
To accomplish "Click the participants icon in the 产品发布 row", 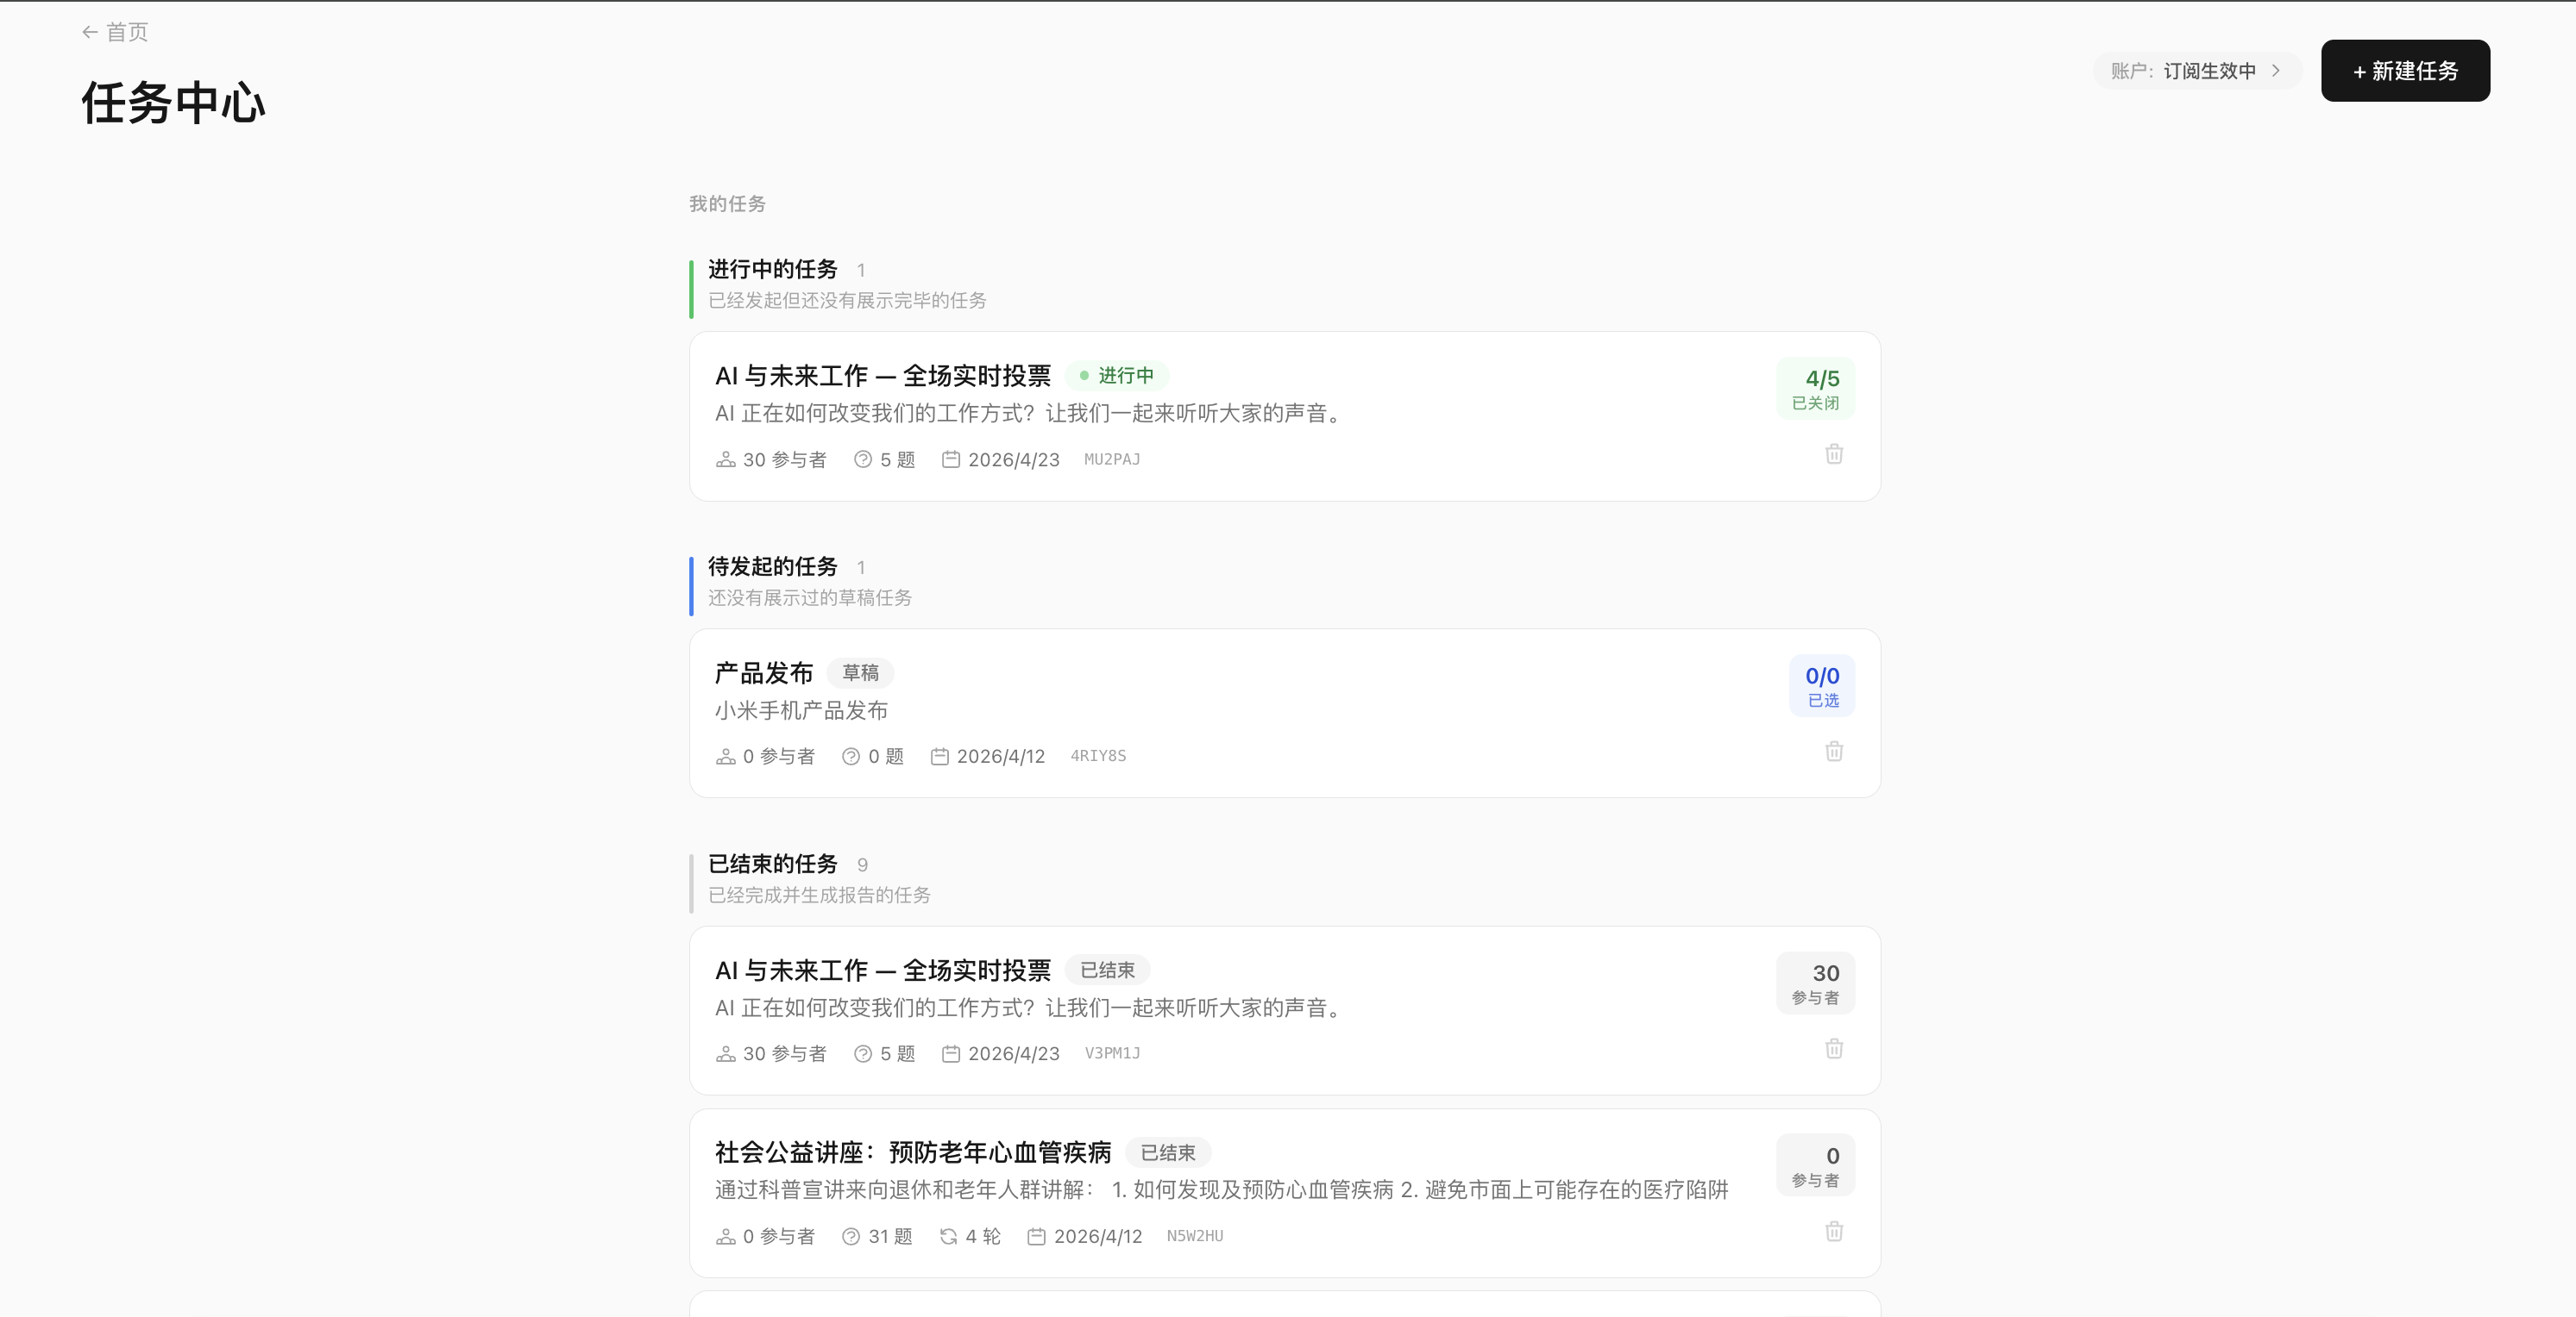I will (726, 757).
